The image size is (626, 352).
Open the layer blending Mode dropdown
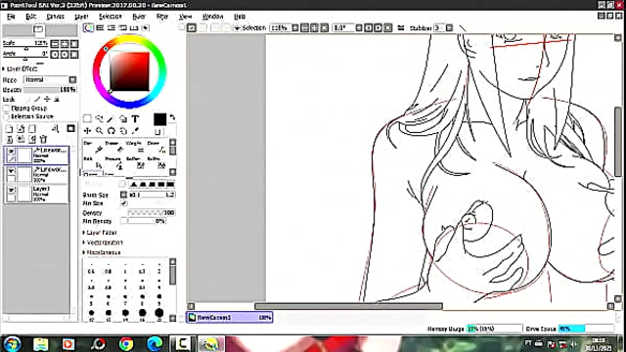[50, 80]
